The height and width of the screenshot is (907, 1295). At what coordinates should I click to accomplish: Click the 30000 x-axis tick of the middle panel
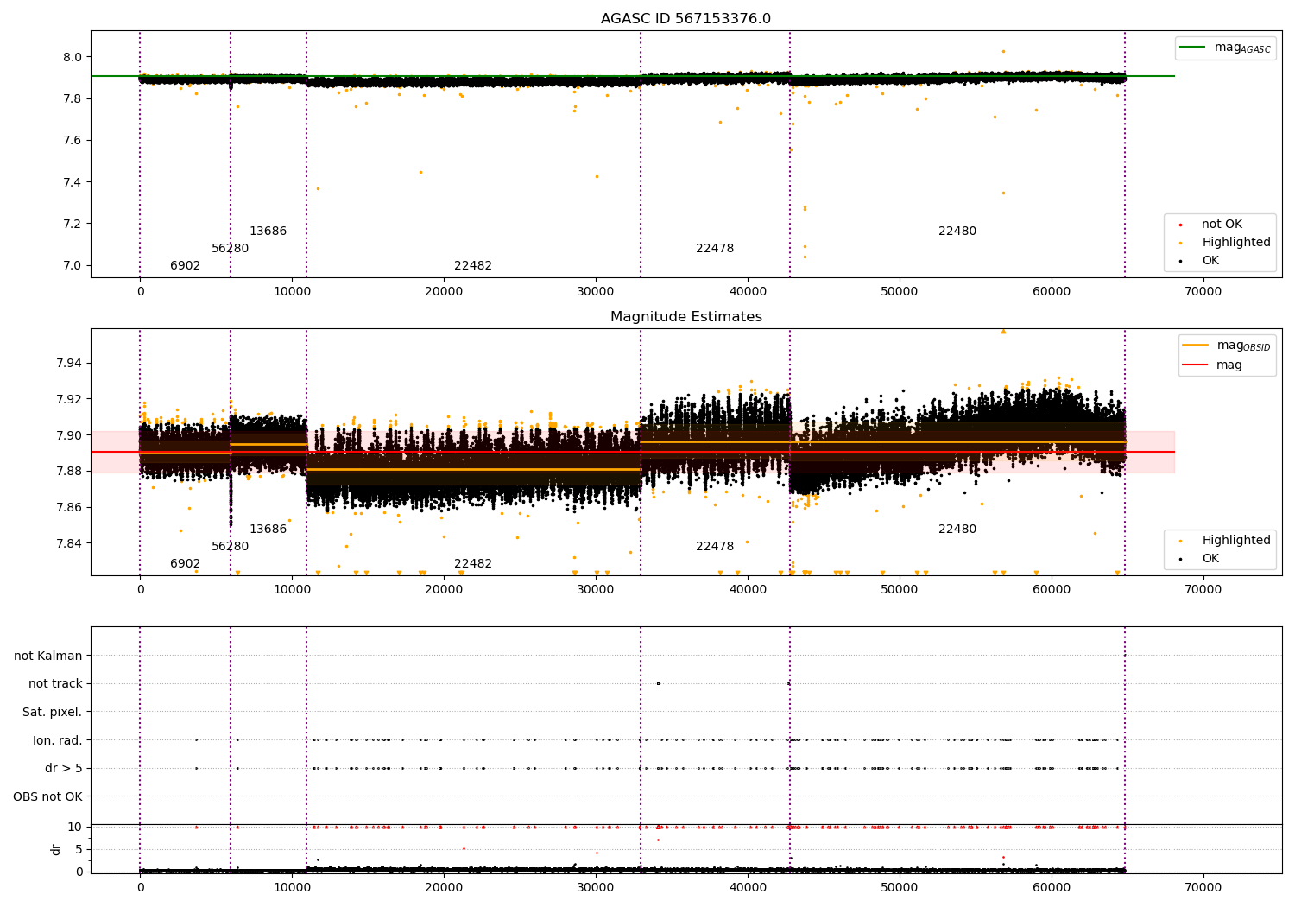click(x=596, y=590)
